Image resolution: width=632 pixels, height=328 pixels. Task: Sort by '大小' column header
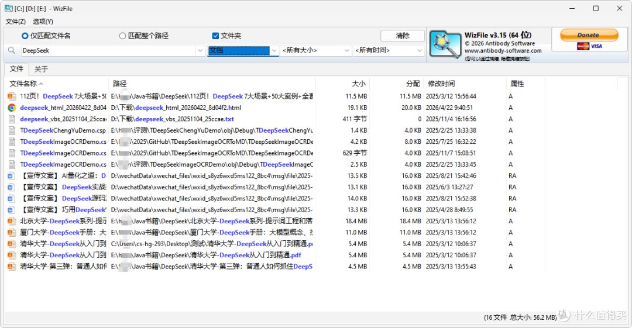pos(342,84)
